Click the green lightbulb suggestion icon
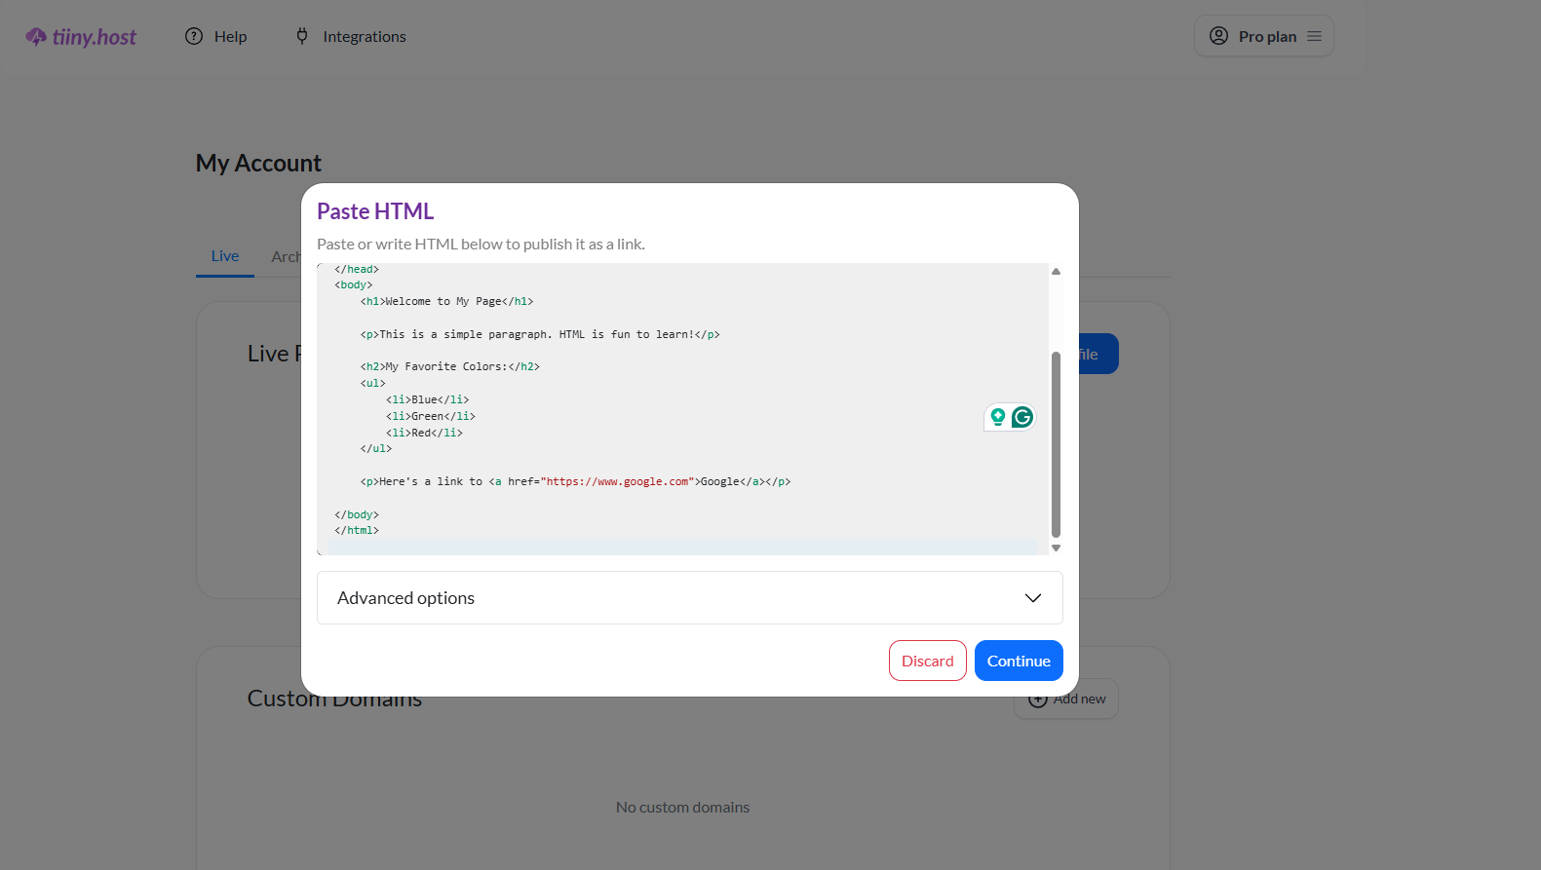Image resolution: width=1541 pixels, height=870 pixels. coord(997,418)
